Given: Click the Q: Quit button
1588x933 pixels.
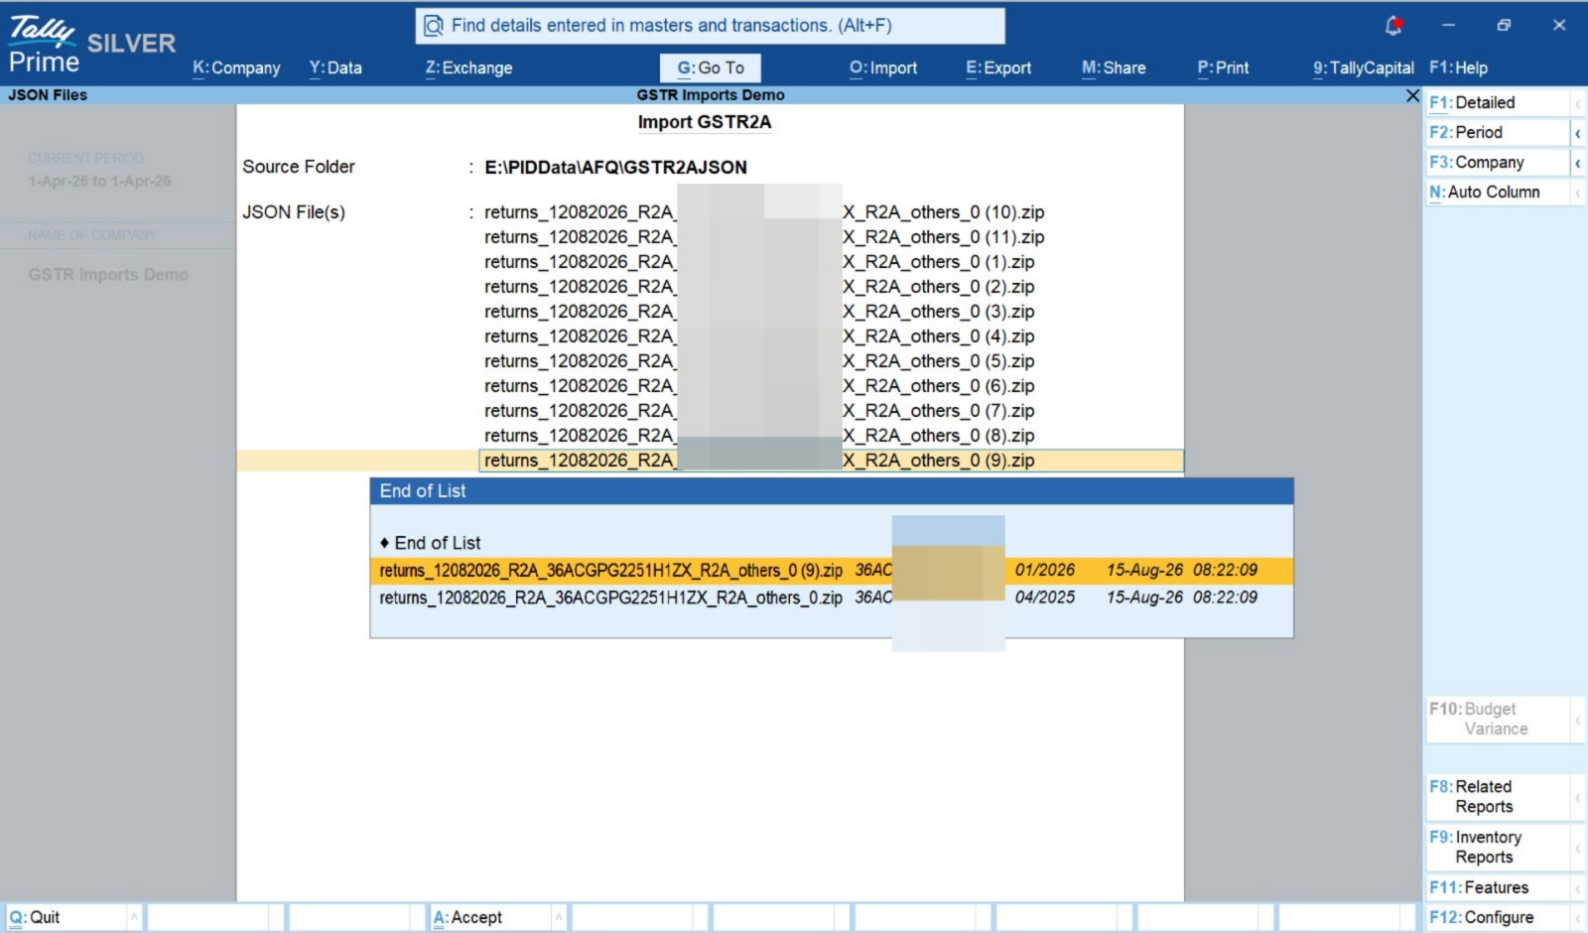Looking at the screenshot, I should 66,917.
